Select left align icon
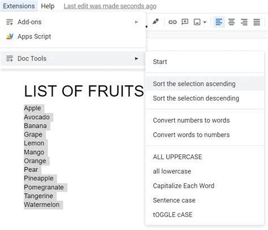Screen dimensions: 268x230 [219, 22]
